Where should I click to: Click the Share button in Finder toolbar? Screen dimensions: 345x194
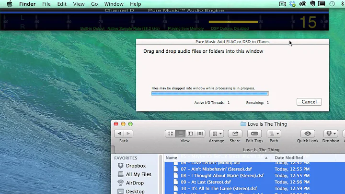pos(235,133)
